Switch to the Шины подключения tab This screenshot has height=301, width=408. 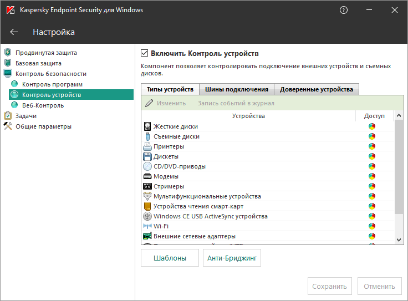(237, 89)
